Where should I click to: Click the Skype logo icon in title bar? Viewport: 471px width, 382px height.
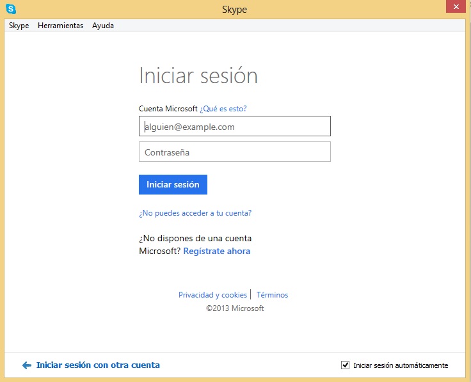[12, 9]
